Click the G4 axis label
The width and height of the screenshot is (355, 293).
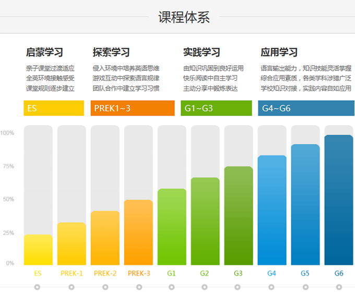pos(272,273)
